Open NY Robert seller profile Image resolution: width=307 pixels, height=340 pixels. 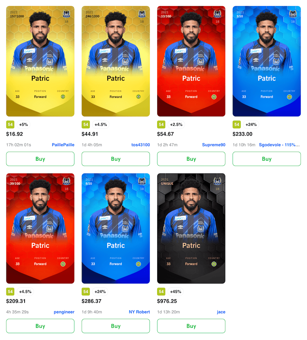[139, 312]
